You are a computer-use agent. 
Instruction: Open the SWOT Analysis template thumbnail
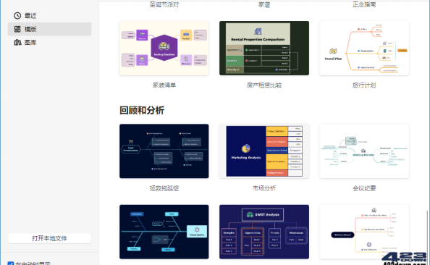264,232
